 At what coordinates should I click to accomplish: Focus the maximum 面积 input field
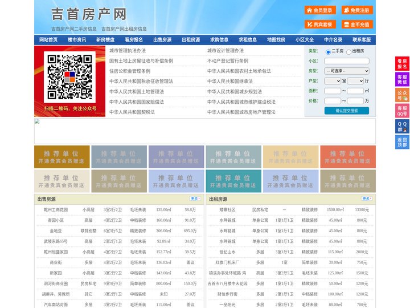(x=355, y=91)
